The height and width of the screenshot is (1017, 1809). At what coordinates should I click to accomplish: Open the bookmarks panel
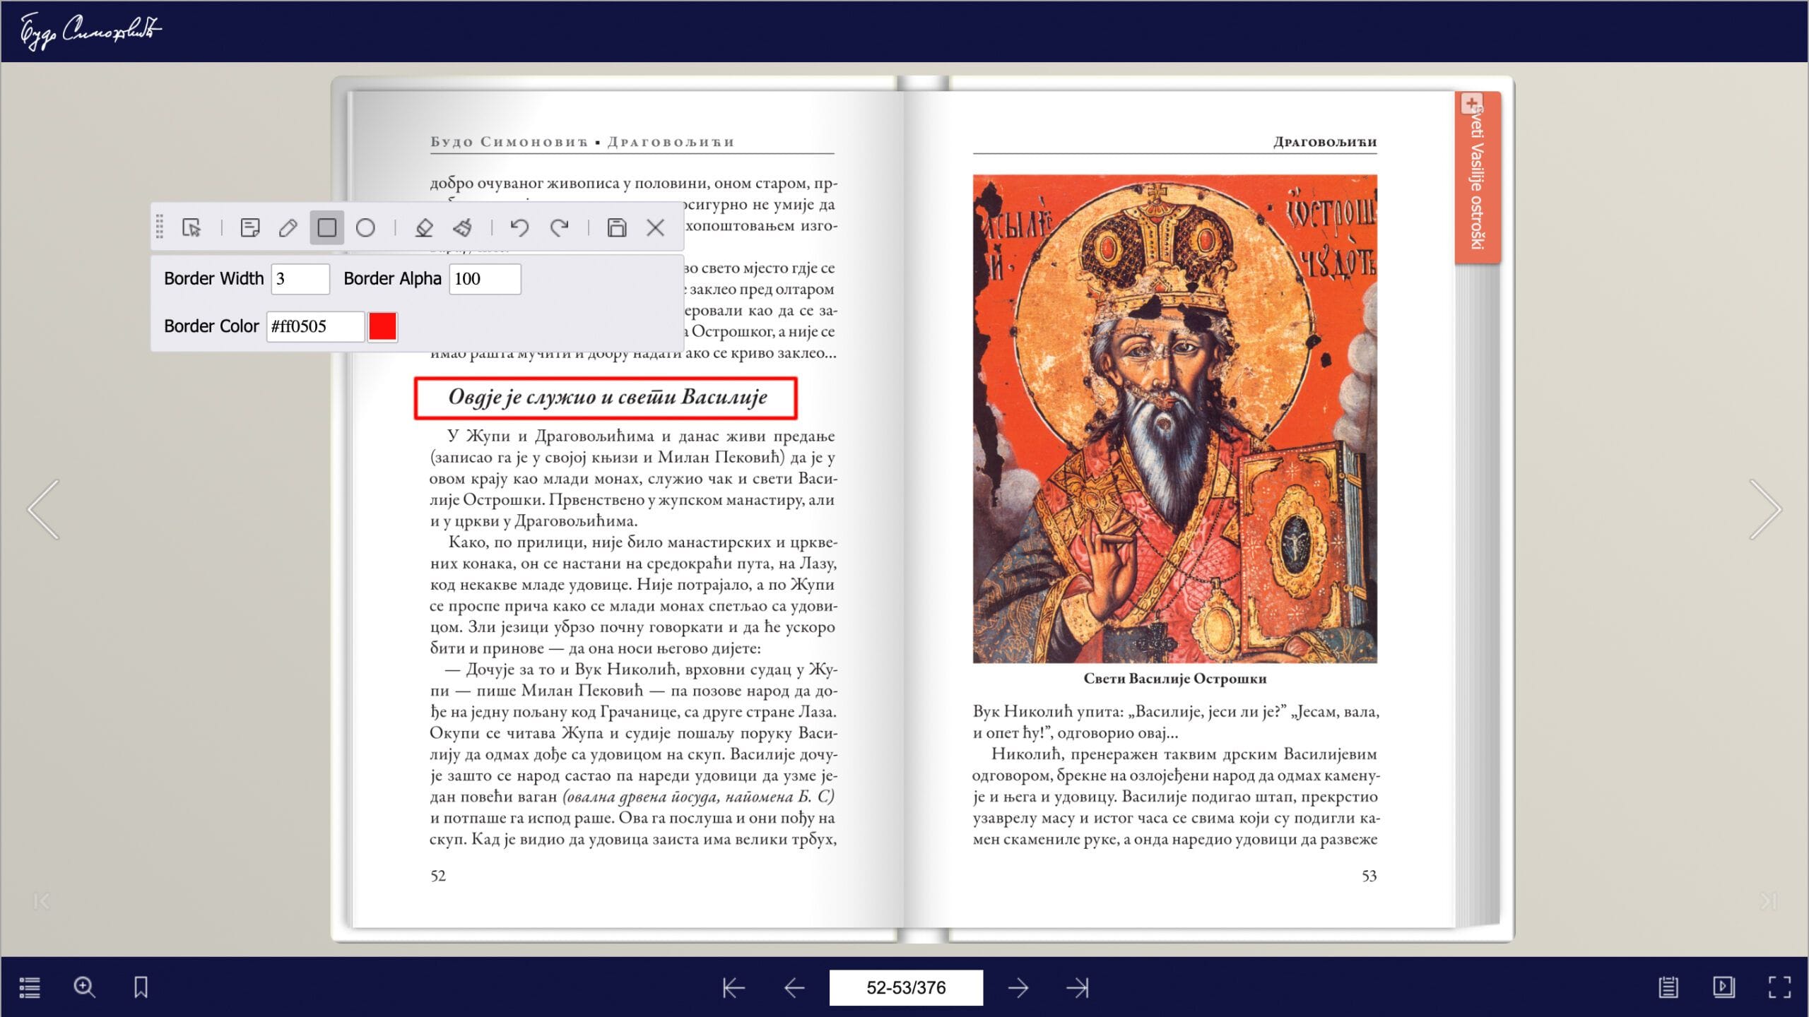click(x=141, y=987)
